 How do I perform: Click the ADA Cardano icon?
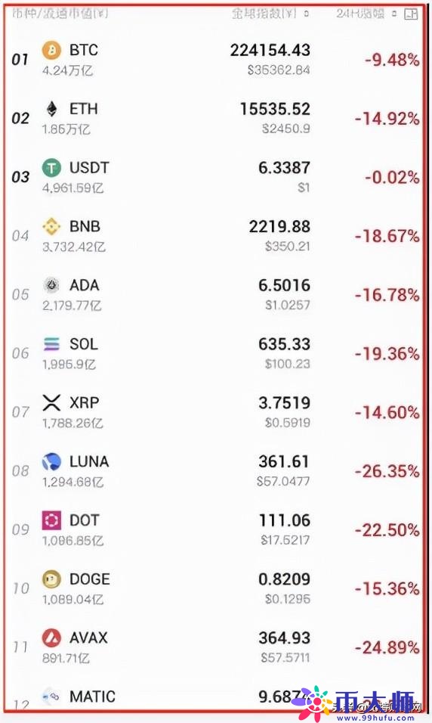tap(51, 285)
